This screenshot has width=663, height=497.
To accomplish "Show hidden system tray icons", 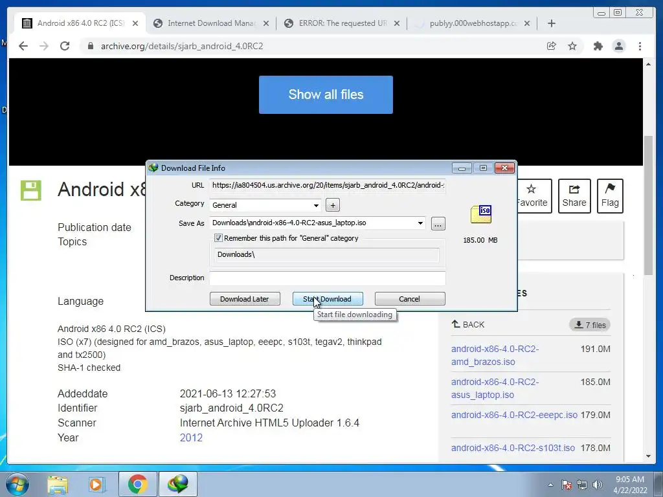I will 550,485.
